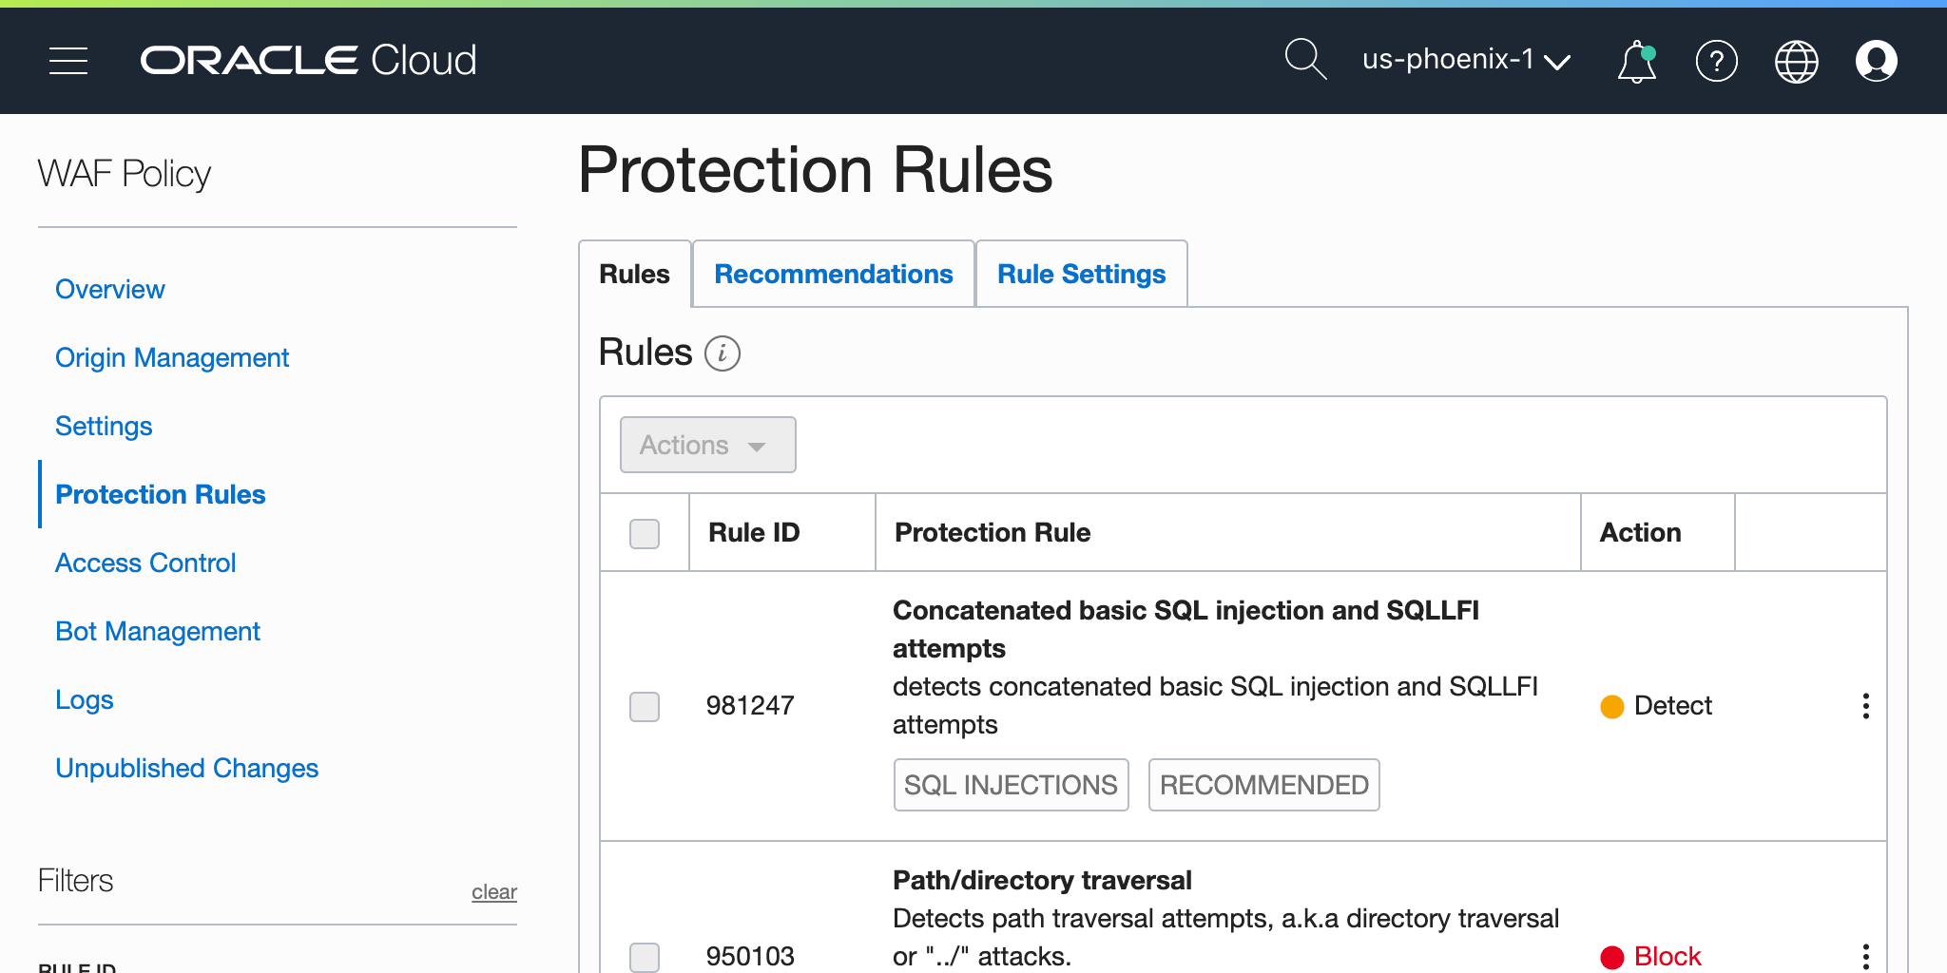Switch to the Rule Settings tab
The image size is (1947, 973).
pos(1081,275)
